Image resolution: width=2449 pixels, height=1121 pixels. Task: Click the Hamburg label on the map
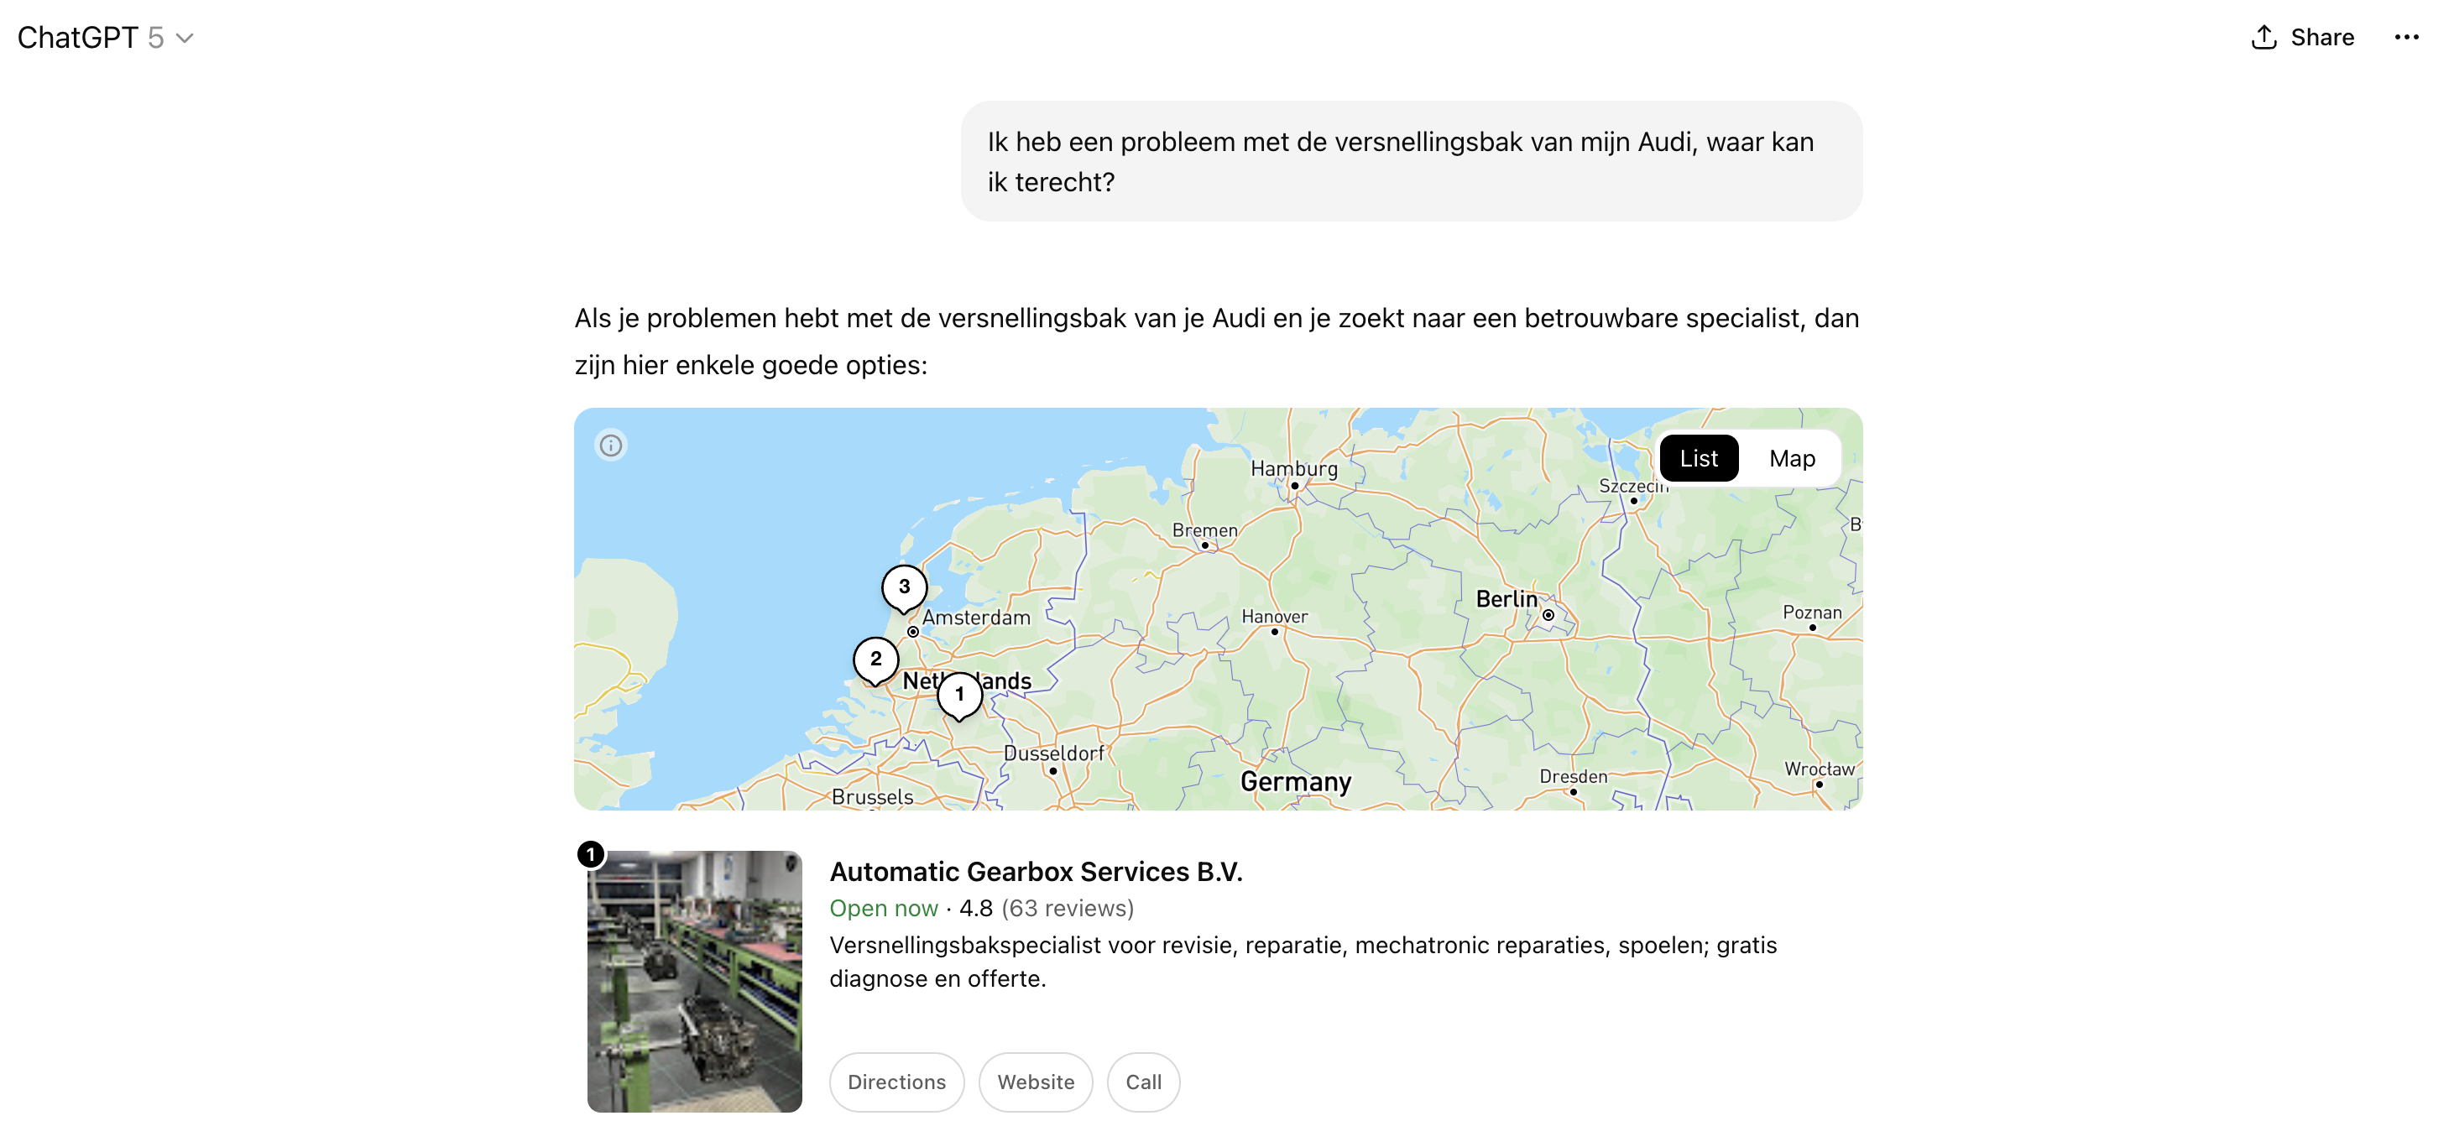click(x=1293, y=468)
